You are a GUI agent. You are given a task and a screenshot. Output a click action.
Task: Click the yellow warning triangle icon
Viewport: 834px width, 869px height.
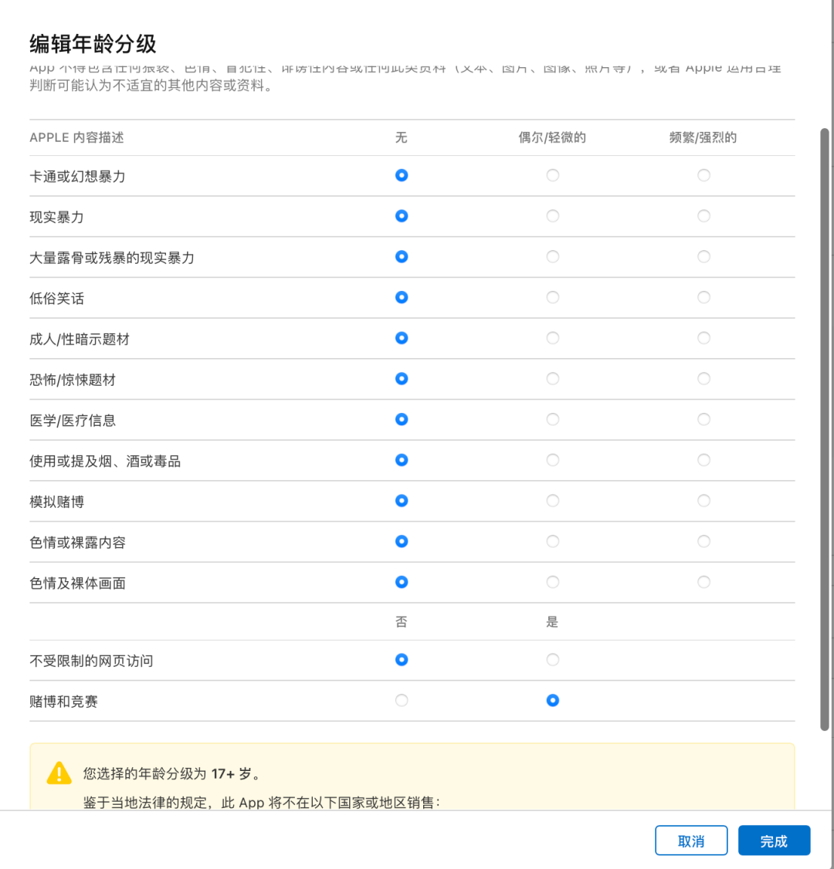(59, 773)
